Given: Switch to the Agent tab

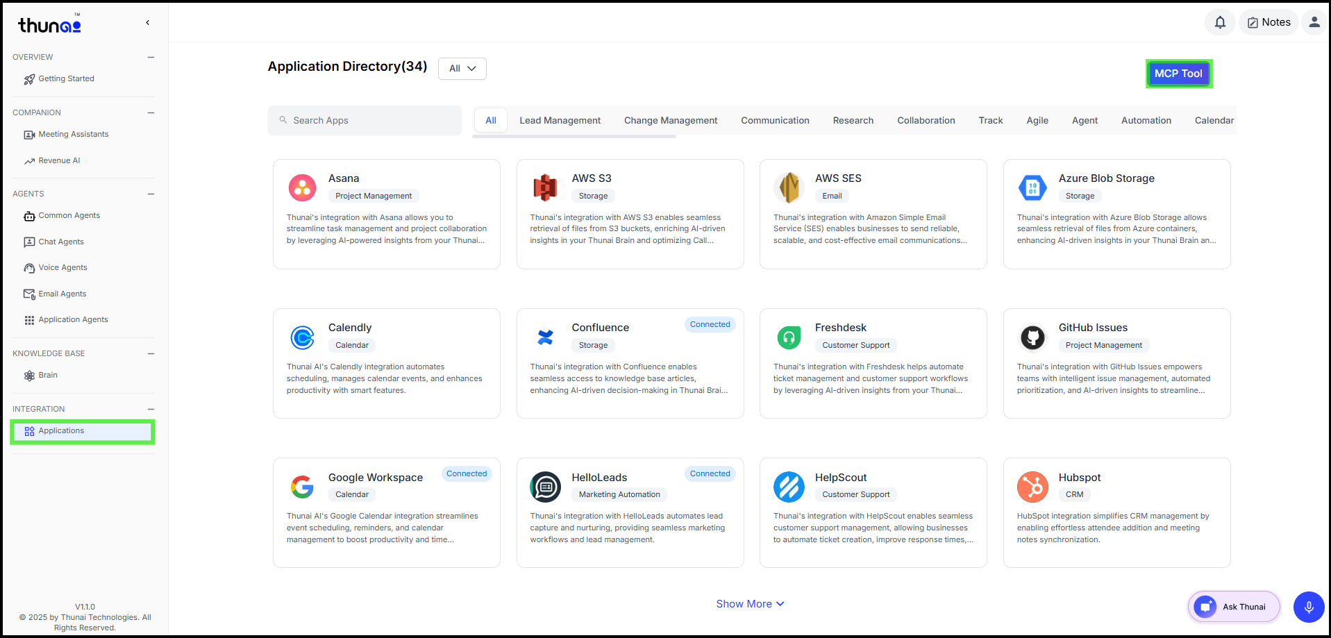Looking at the screenshot, I should (1085, 121).
